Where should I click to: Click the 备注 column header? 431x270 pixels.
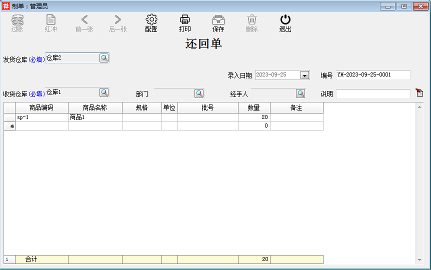pyautogui.click(x=296, y=108)
